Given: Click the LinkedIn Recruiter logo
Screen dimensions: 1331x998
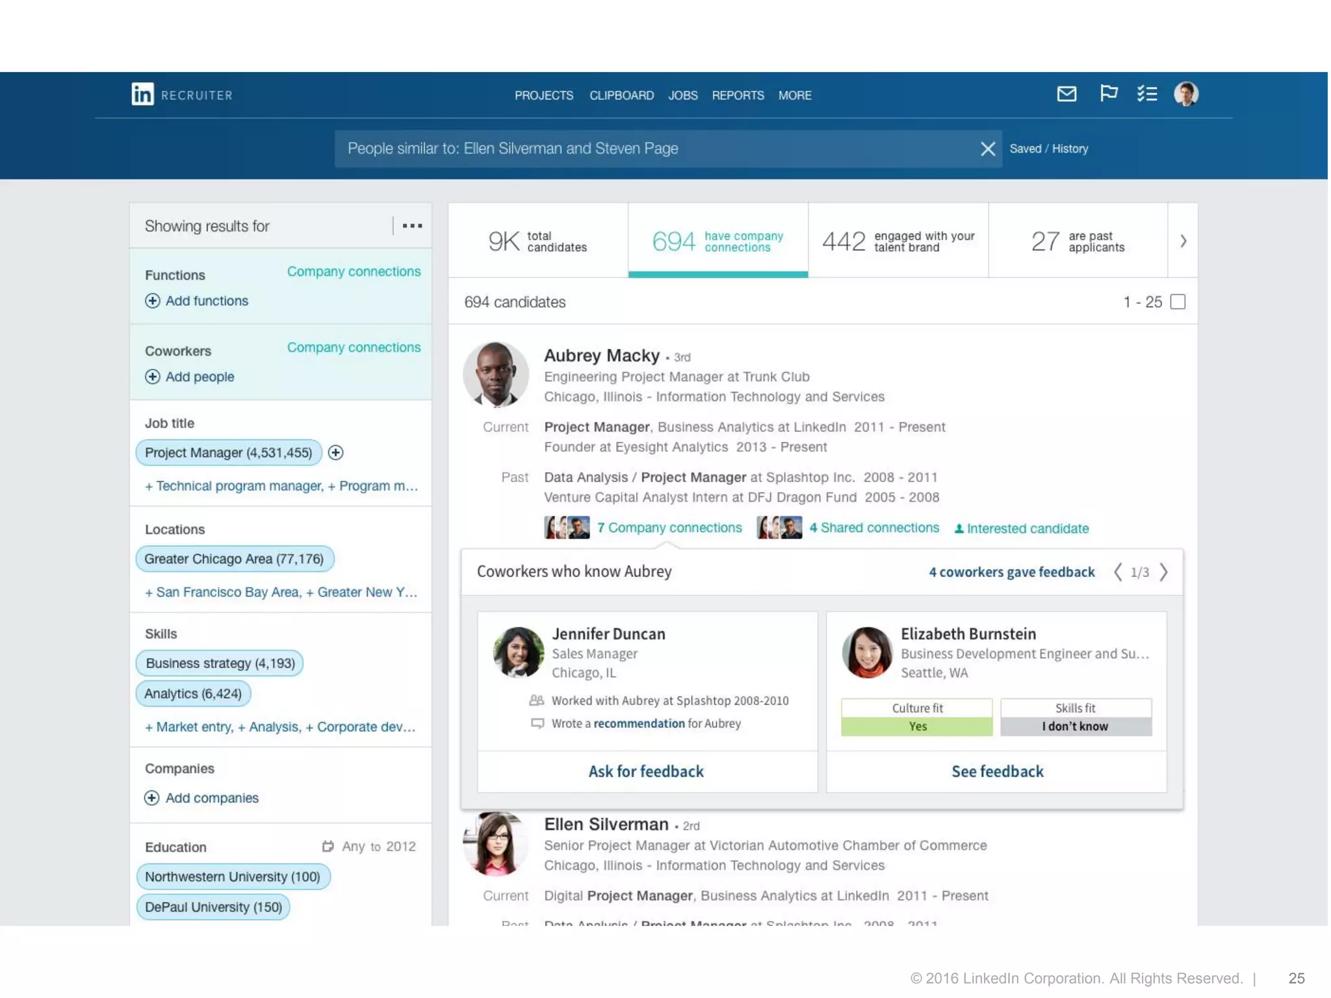Looking at the screenshot, I should tap(181, 95).
